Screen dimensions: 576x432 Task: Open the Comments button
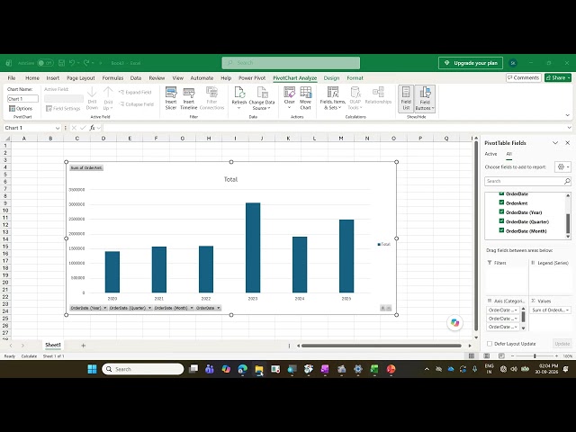(524, 78)
